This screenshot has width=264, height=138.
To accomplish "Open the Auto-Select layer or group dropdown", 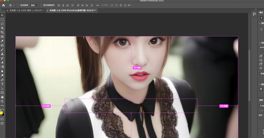I will tap(35, 5).
